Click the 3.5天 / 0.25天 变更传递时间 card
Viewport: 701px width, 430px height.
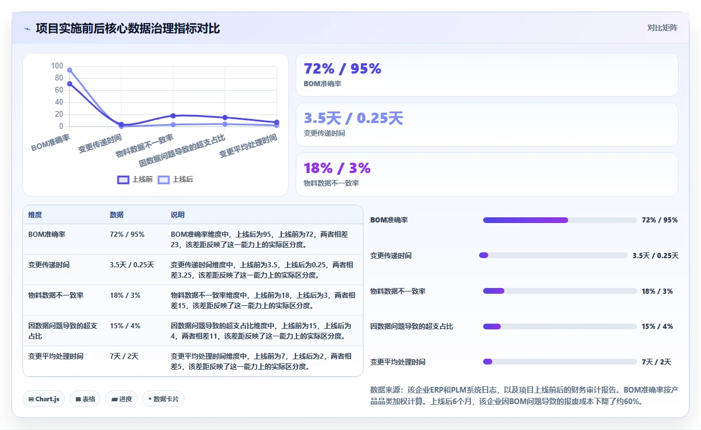pyautogui.click(x=487, y=124)
